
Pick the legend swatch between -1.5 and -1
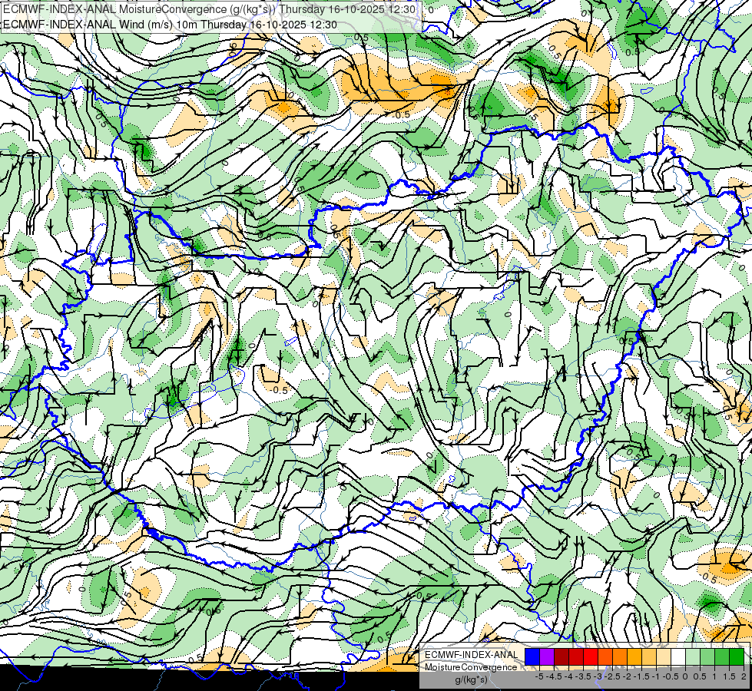[x=649, y=656]
